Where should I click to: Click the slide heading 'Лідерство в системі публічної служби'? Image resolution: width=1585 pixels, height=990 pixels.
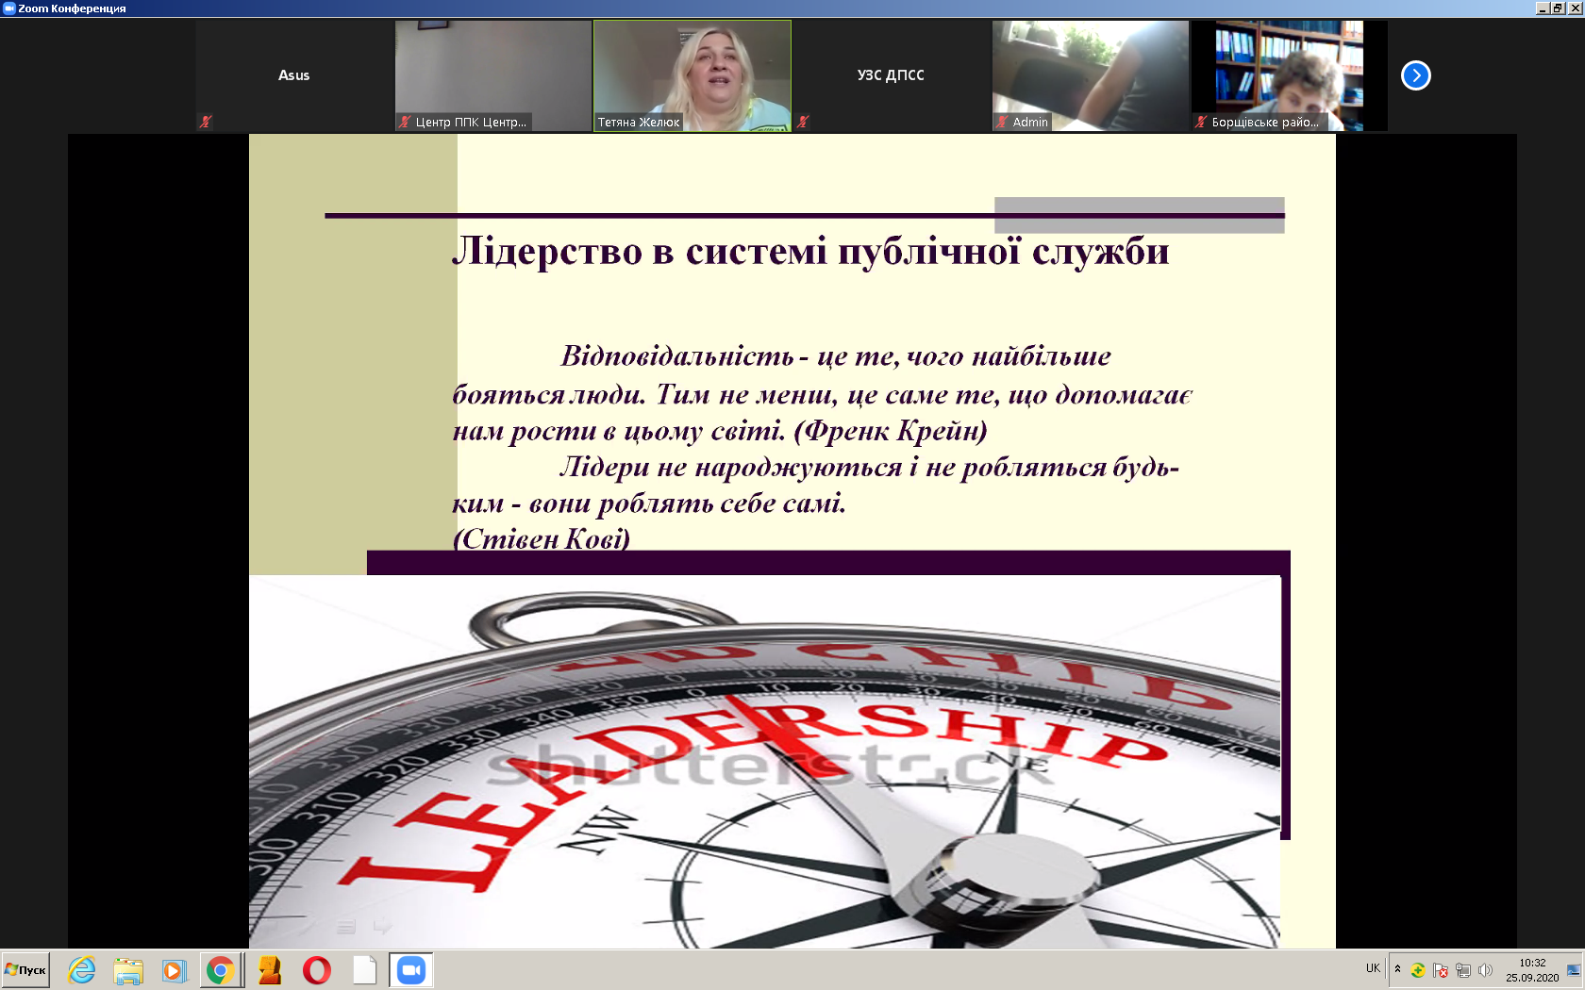810,251
